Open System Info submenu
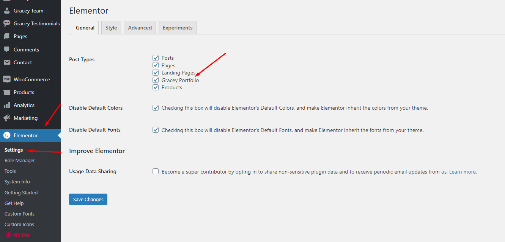Screen dimensions: 505x242 point(17,181)
